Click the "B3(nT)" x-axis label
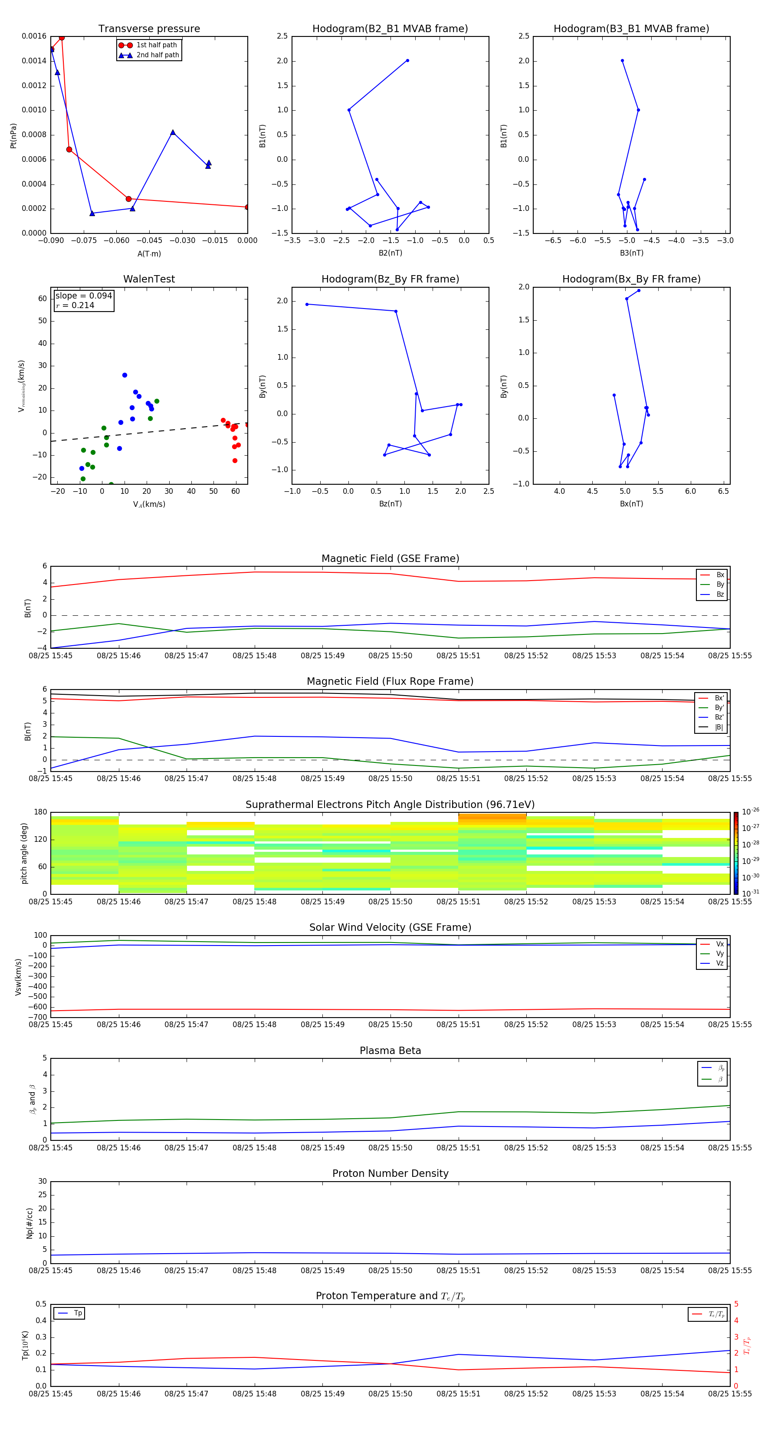781x1432 pixels. tap(631, 253)
